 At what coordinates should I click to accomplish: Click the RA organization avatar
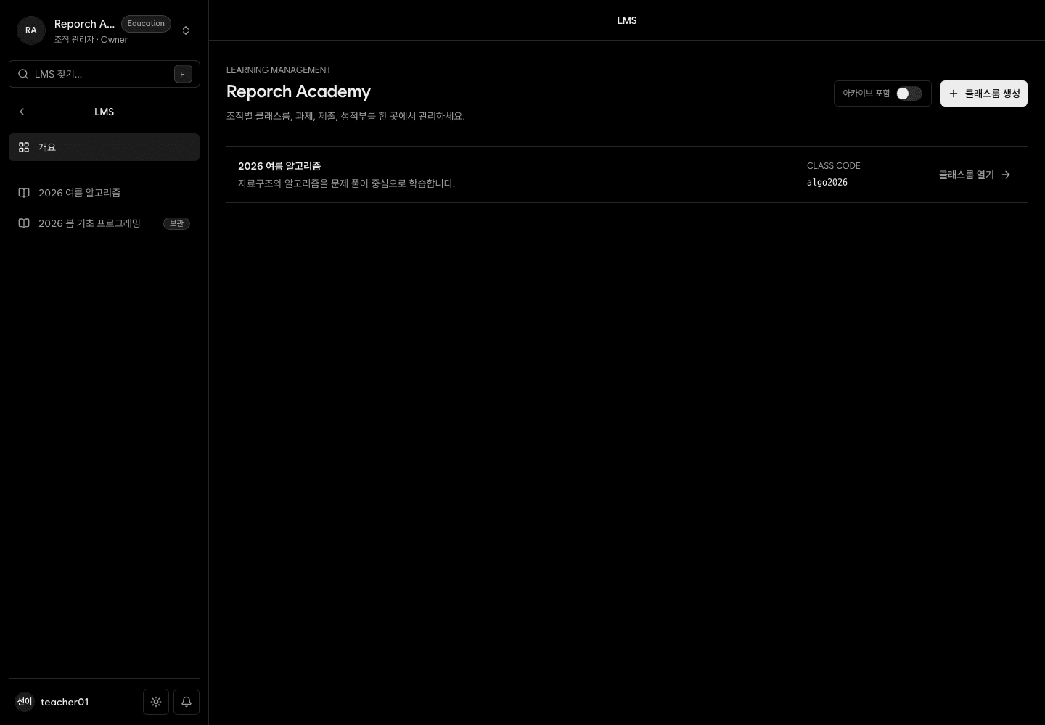[x=31, y=30]
